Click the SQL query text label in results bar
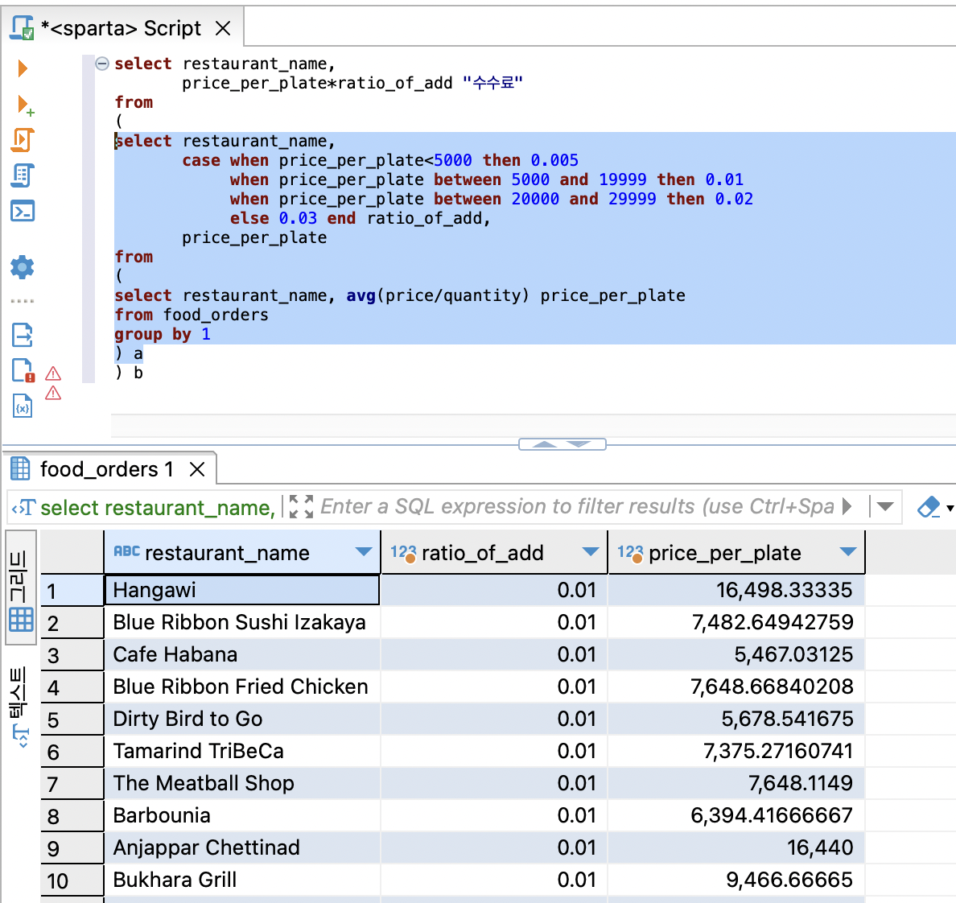 coord(157,507)
